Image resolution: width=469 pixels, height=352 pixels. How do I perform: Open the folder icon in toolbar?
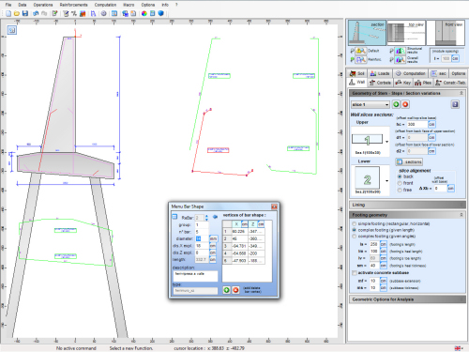point(17,13)
